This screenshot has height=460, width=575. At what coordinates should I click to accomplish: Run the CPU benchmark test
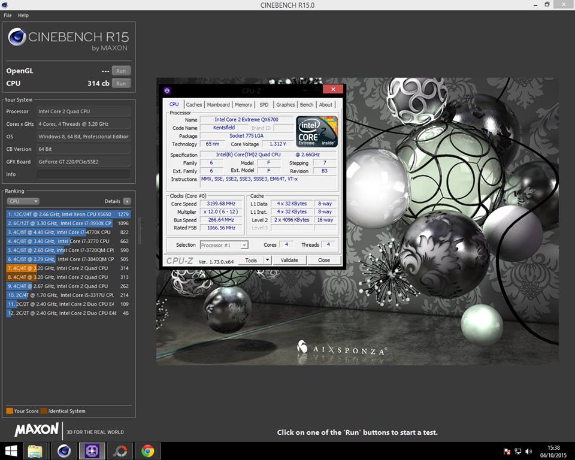click(121, 83)
